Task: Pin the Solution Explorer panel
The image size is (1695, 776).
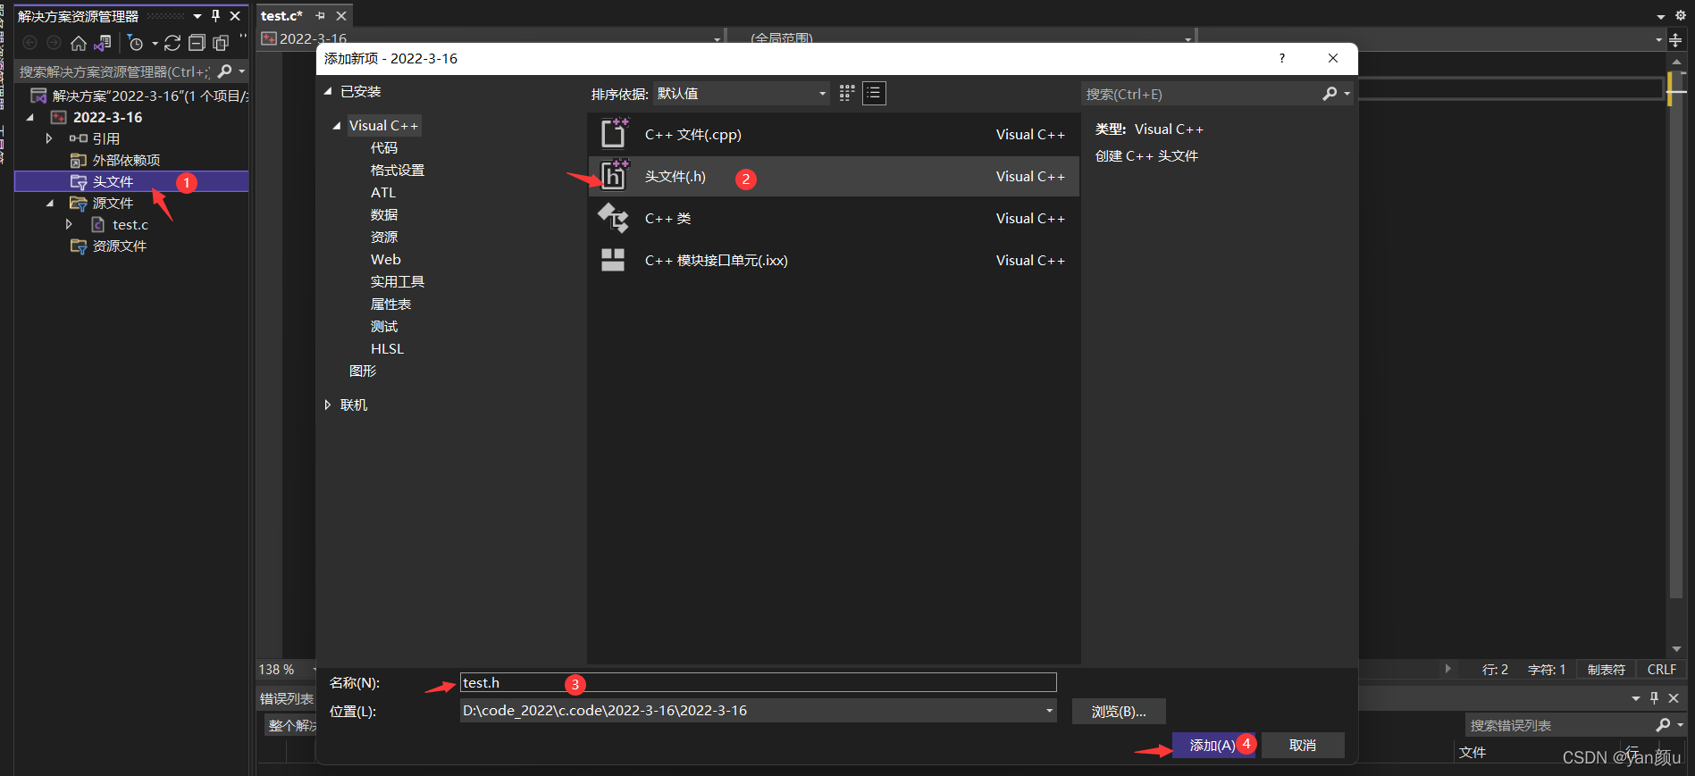Action: click(215, 16)
